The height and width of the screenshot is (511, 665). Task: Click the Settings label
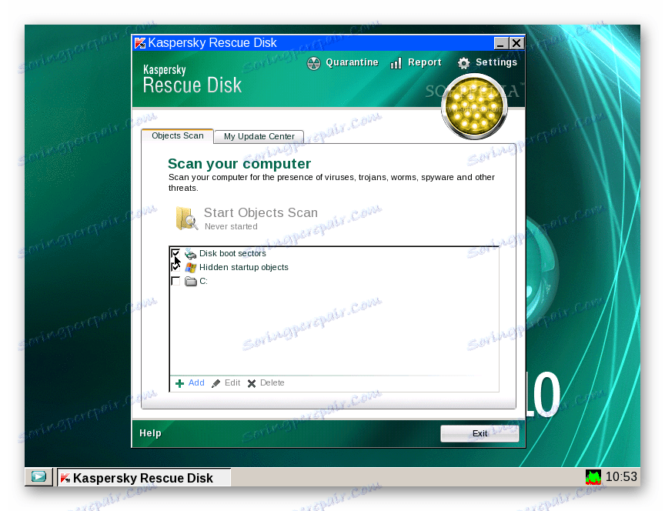pos(496,62)
